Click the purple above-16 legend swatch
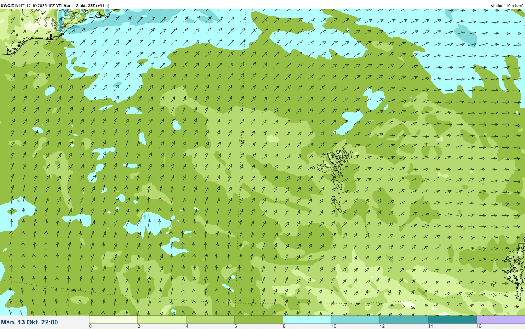Viewport: 525px width, 329px height. pyautogui.click(x=501, y=320)
